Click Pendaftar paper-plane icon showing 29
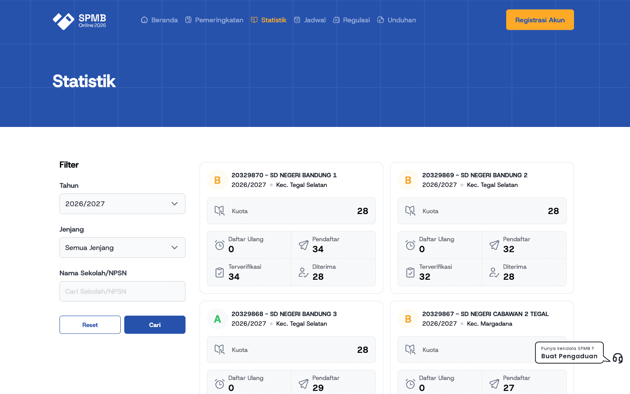 [x=304, y=384]
